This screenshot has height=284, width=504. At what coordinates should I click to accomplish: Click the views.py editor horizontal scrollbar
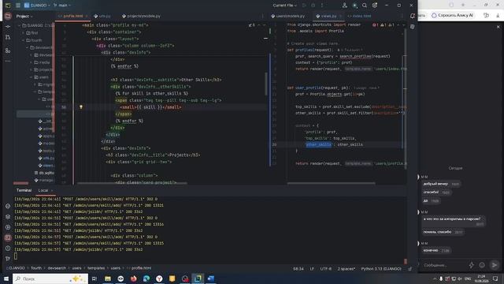tap(331, 183)
